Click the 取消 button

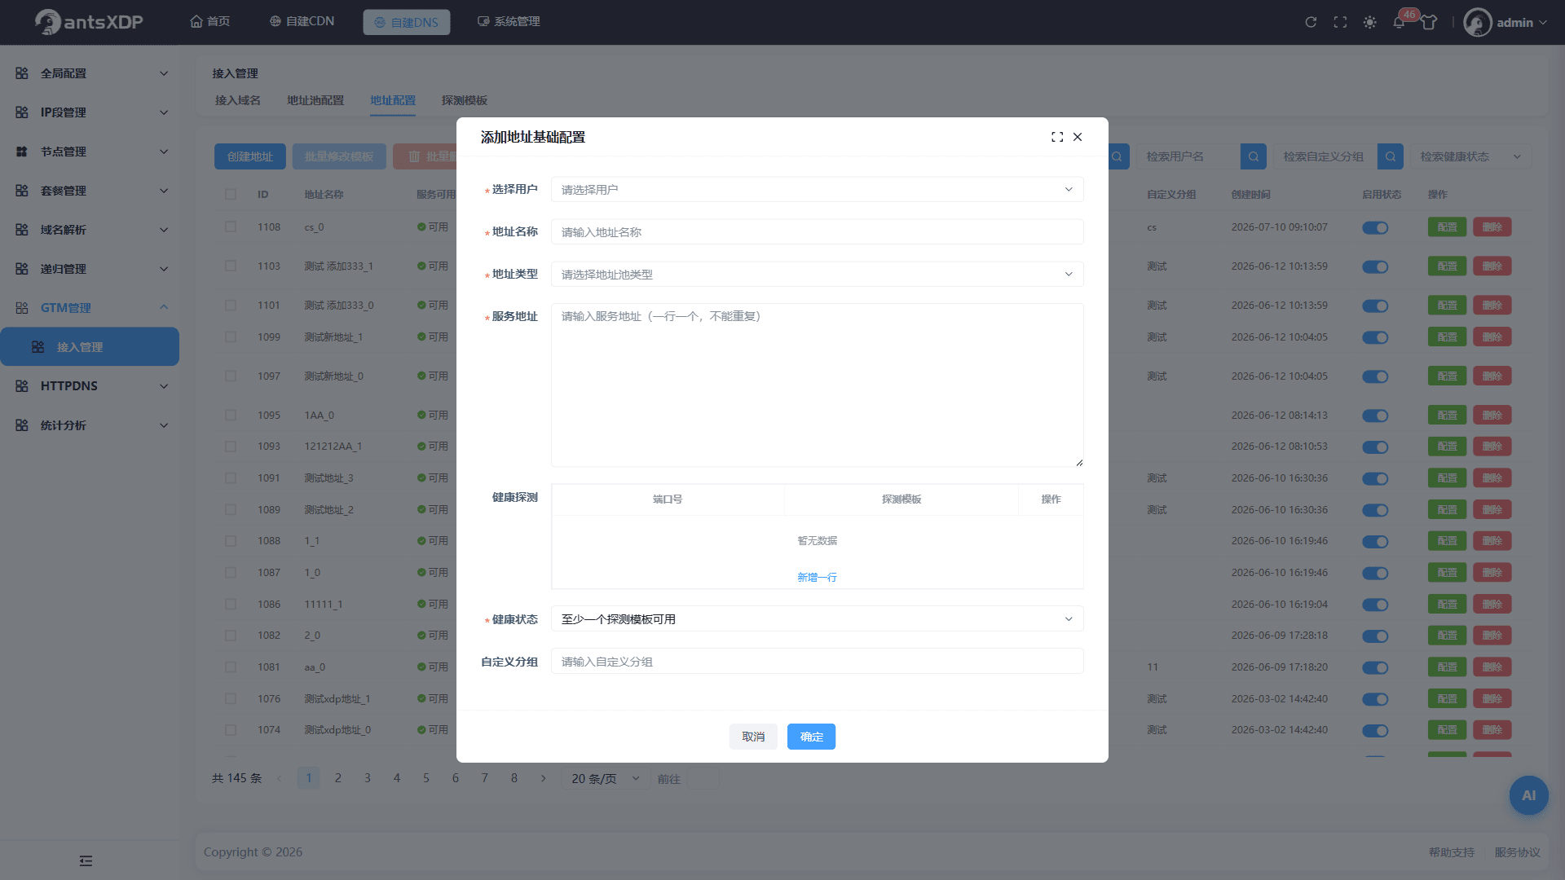[753, 737]
